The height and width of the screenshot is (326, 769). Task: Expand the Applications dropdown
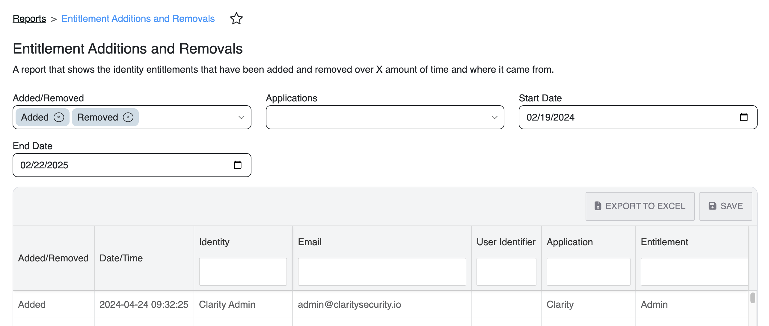click(x=494, y=117)
